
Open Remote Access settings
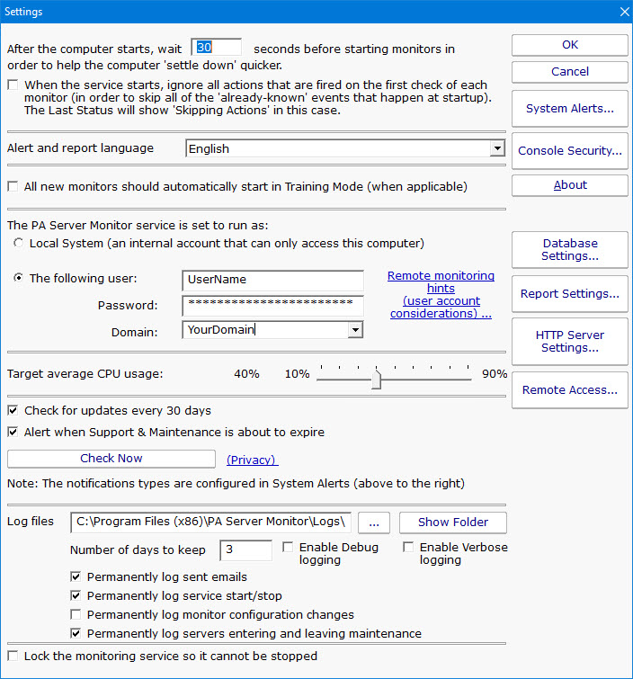(569, 390)
